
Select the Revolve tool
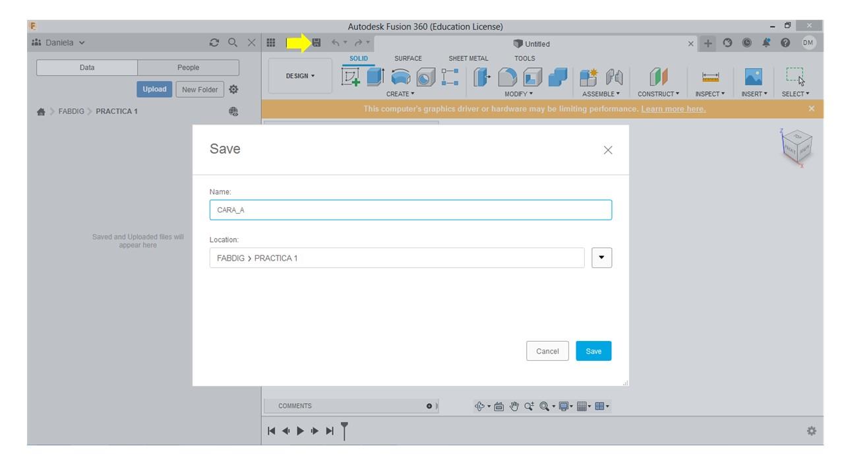(400, 77)
